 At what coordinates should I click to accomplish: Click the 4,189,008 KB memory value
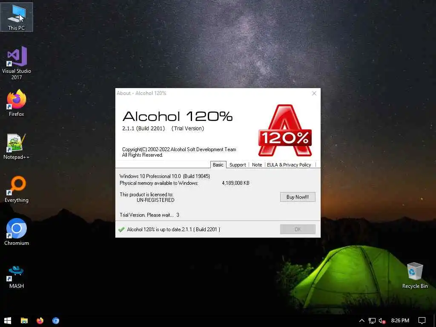[235, 183]
